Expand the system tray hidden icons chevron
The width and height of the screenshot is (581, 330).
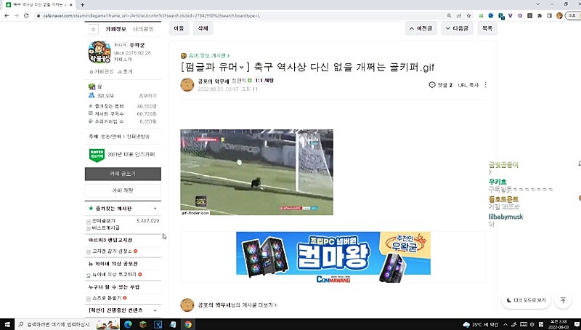coord(505,324)
